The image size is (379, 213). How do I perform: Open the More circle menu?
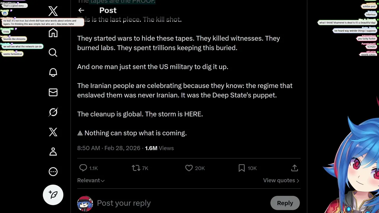53,172
